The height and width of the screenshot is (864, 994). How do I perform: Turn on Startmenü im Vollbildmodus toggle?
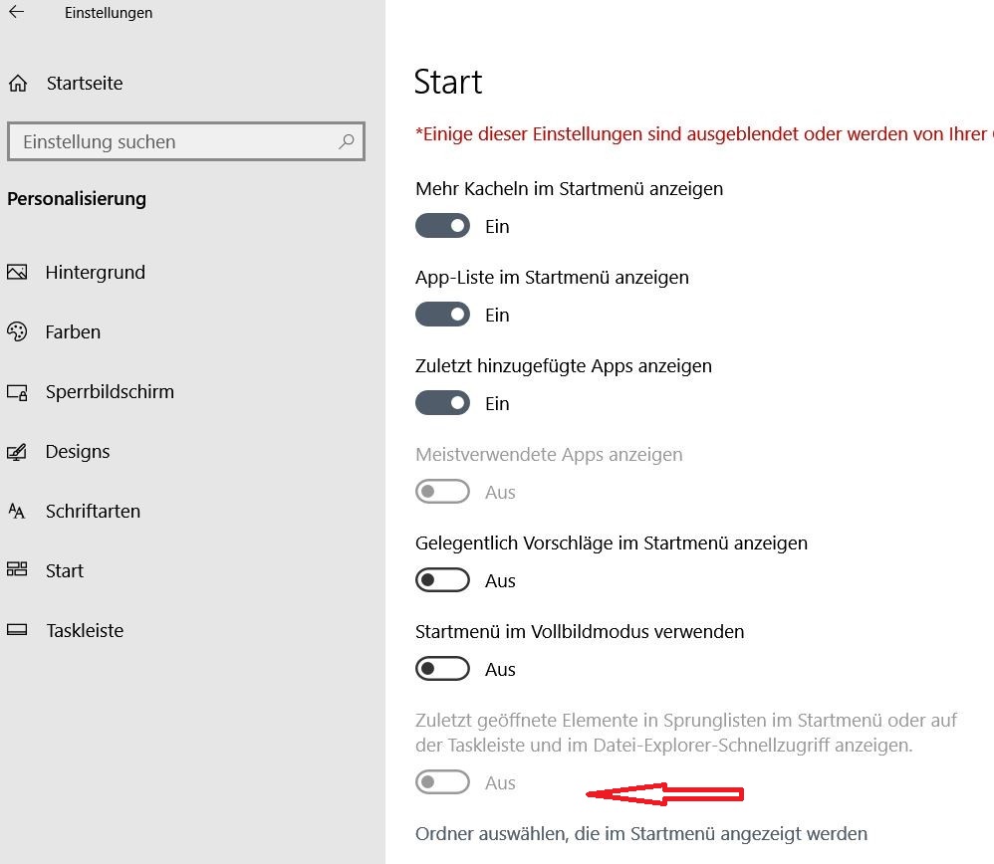click(x=442, y=669)
